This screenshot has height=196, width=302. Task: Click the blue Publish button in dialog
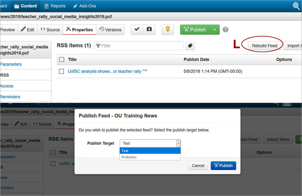click(x=223, y=166)
